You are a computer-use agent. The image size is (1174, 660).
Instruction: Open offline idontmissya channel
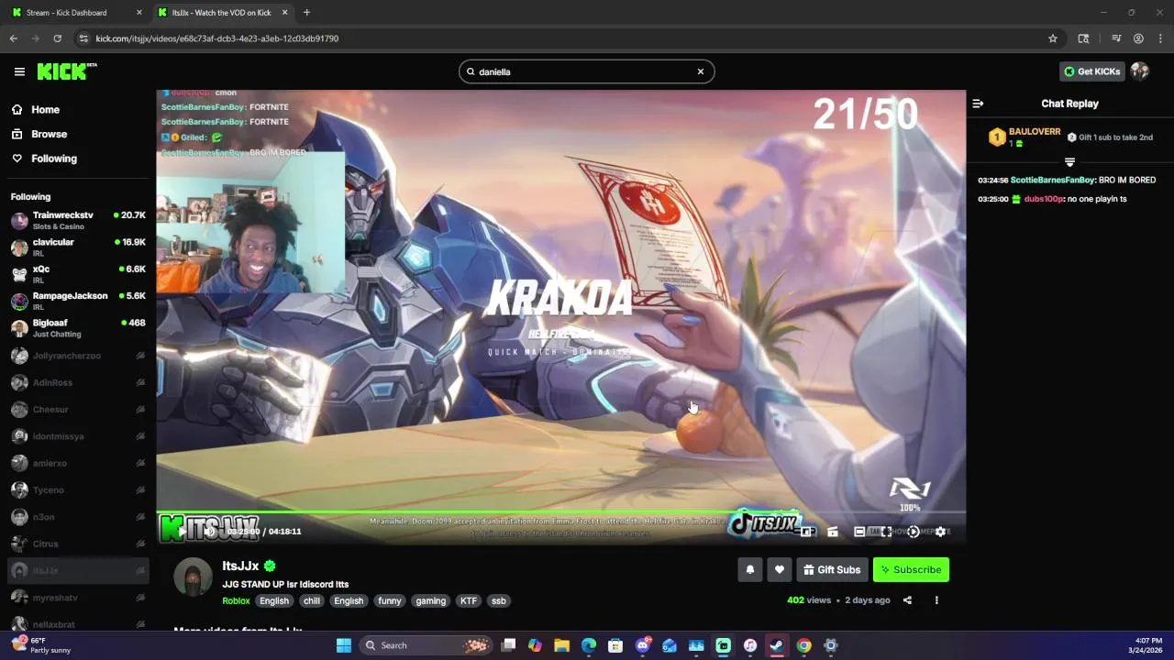point(78,436)
